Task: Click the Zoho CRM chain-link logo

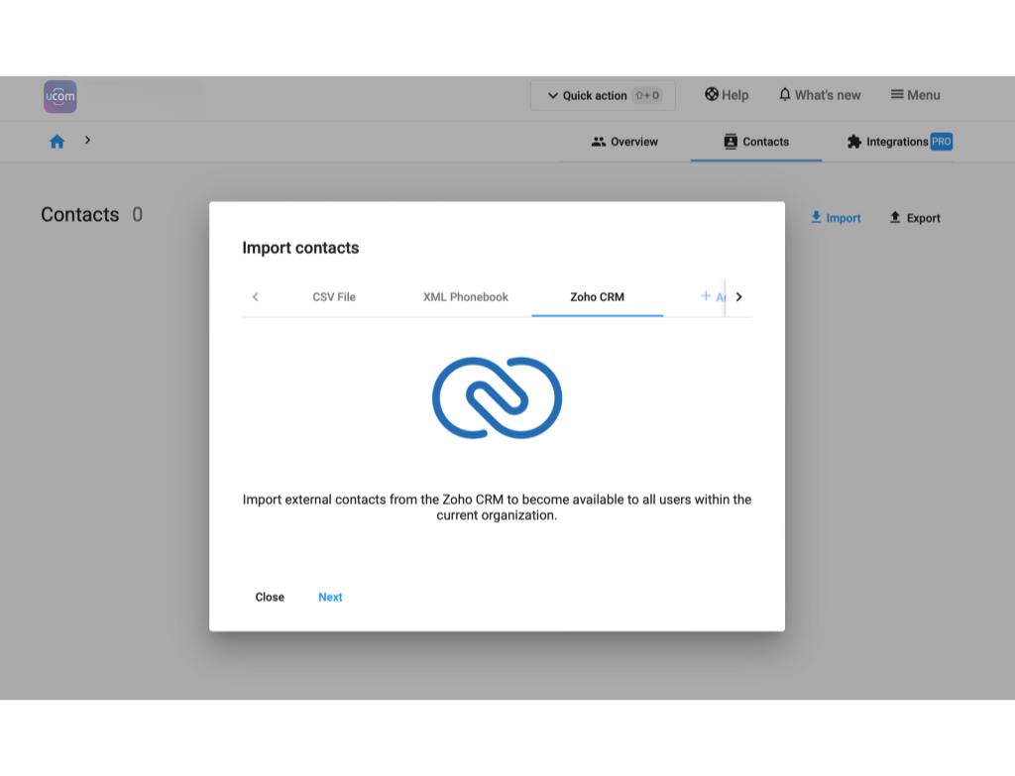Action: coord(497,397)
